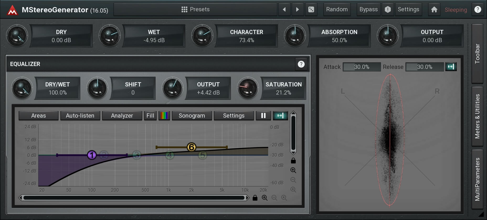Screen dimensions: 487x220
Task: Toggle the Bypass button
Action: (368, 10)
